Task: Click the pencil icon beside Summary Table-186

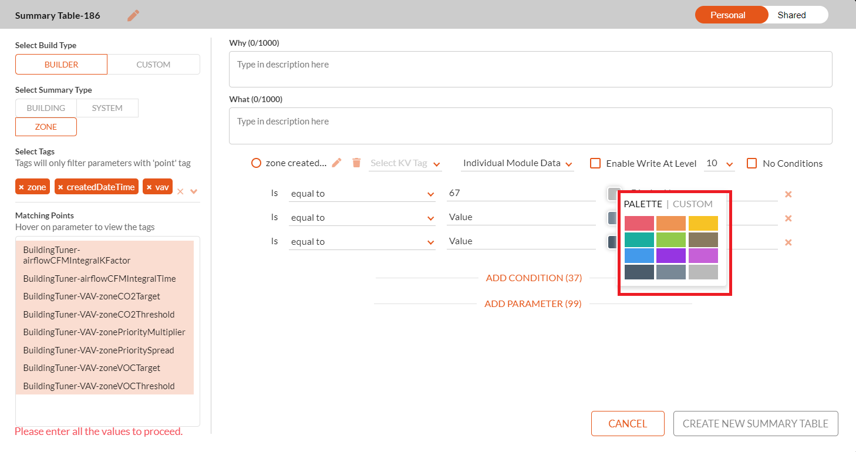Action: pos(133,16)
